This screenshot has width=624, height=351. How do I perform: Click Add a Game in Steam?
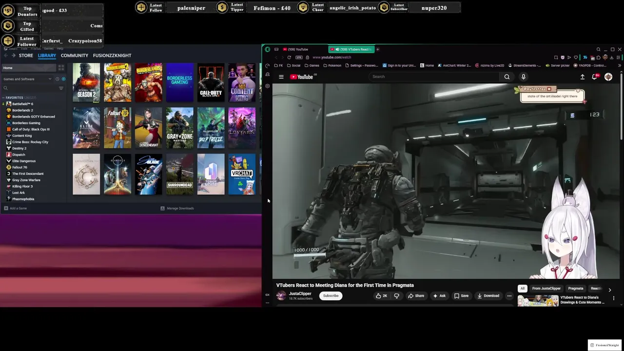16,208
